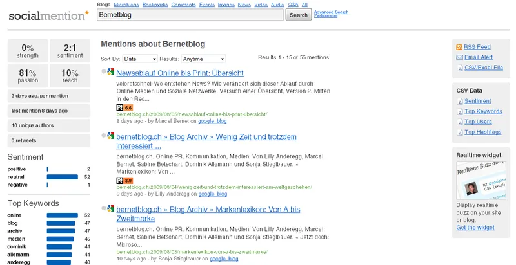Switch to the All tab

(304, 5)
